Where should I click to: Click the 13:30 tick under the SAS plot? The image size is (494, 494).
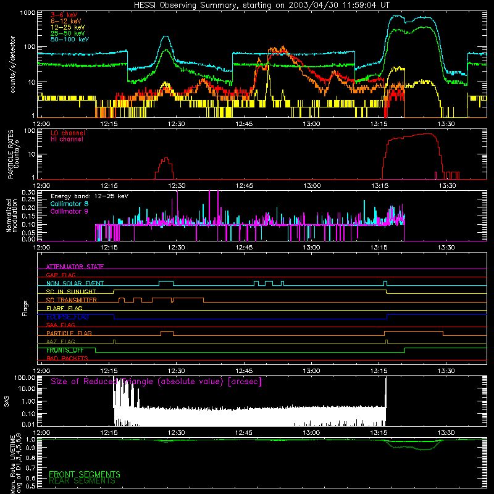pos(446,433)
